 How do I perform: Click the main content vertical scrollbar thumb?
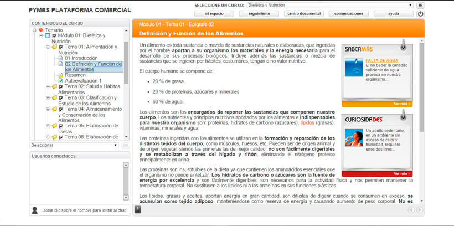(421, 87)
